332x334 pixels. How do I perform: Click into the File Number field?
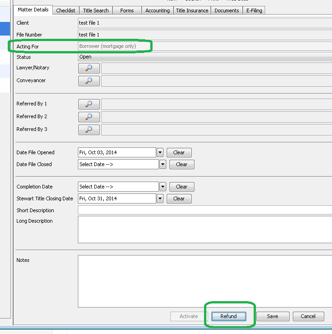[x=205, y=35]
